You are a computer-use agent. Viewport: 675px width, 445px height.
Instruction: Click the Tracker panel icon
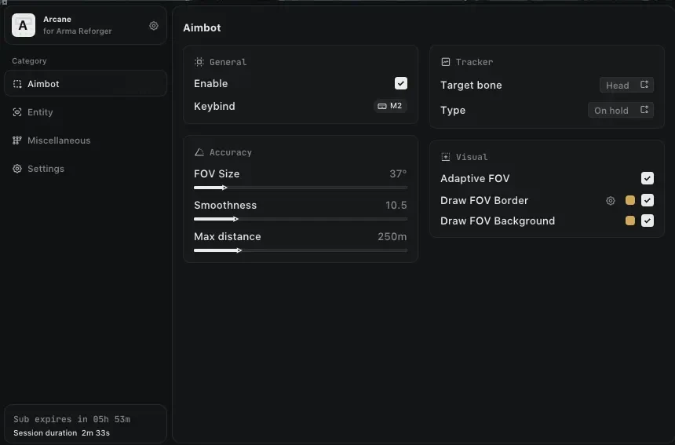coord(446,62)
